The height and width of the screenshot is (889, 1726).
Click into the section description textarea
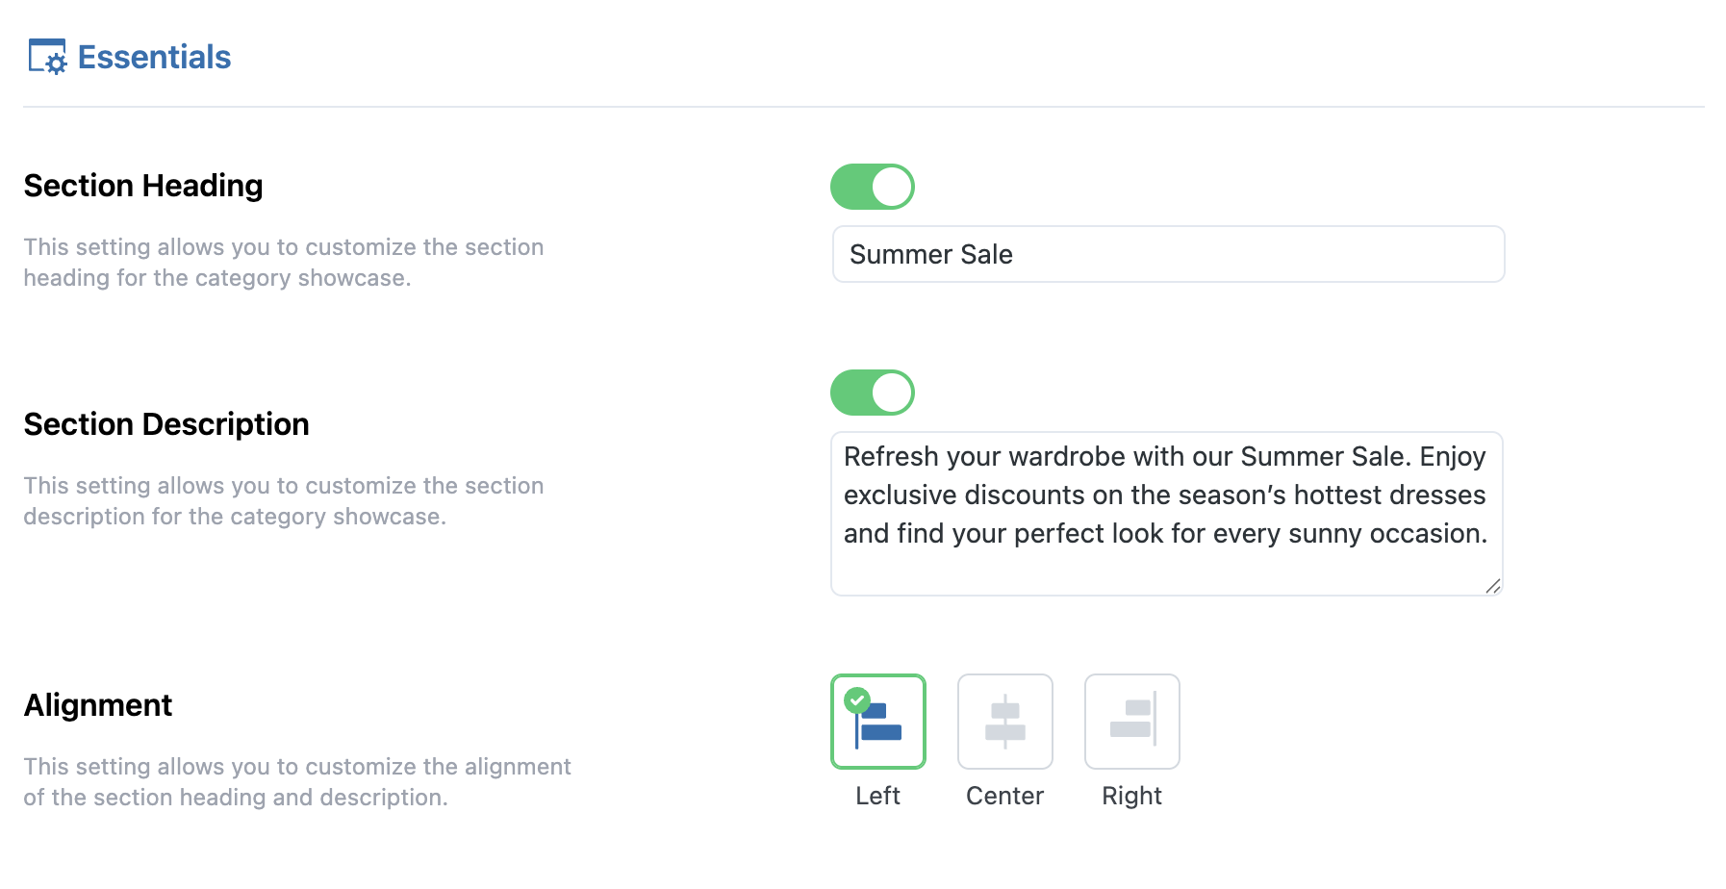point(1166,514)
